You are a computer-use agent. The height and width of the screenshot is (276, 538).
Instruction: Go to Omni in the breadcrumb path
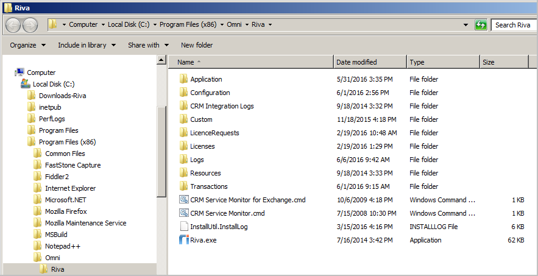tap(235, 24)
